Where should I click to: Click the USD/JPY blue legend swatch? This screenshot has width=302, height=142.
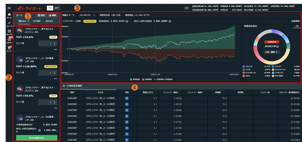(x=273, y=66)
